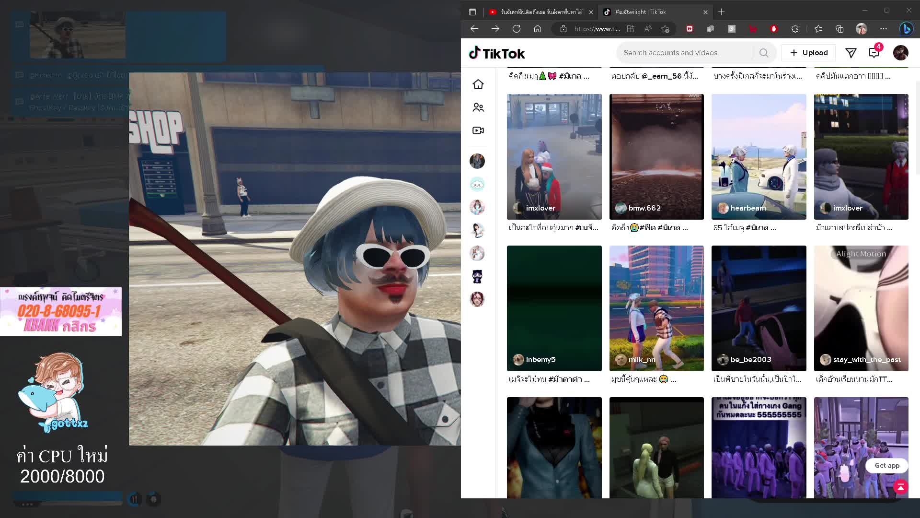This screenshot has width=920, height=518.
Task: Open TikTok profile avatar menu
Action: pos(900,53)
